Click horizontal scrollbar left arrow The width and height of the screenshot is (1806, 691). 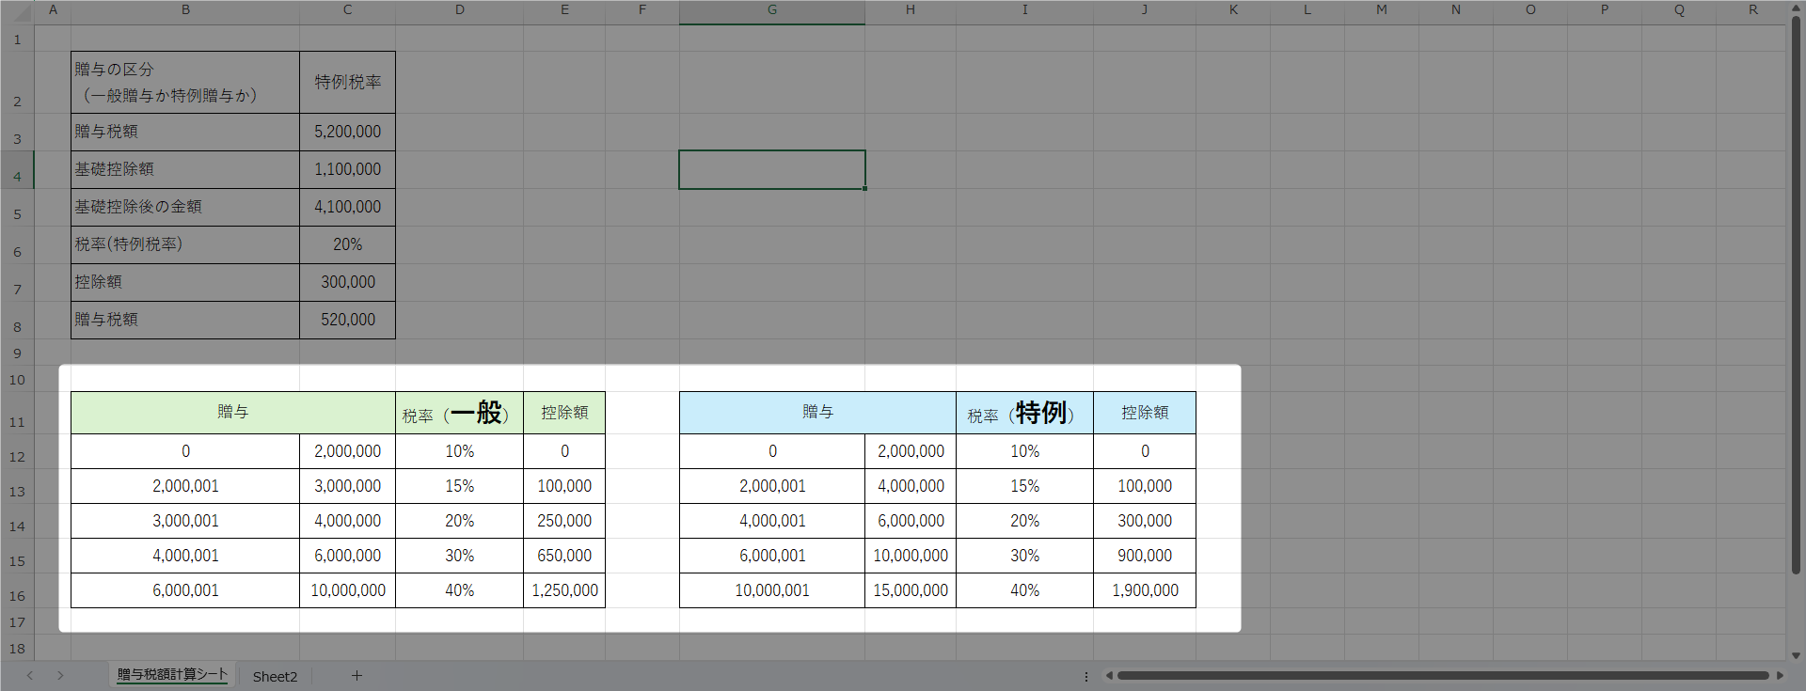point(1109,675)
